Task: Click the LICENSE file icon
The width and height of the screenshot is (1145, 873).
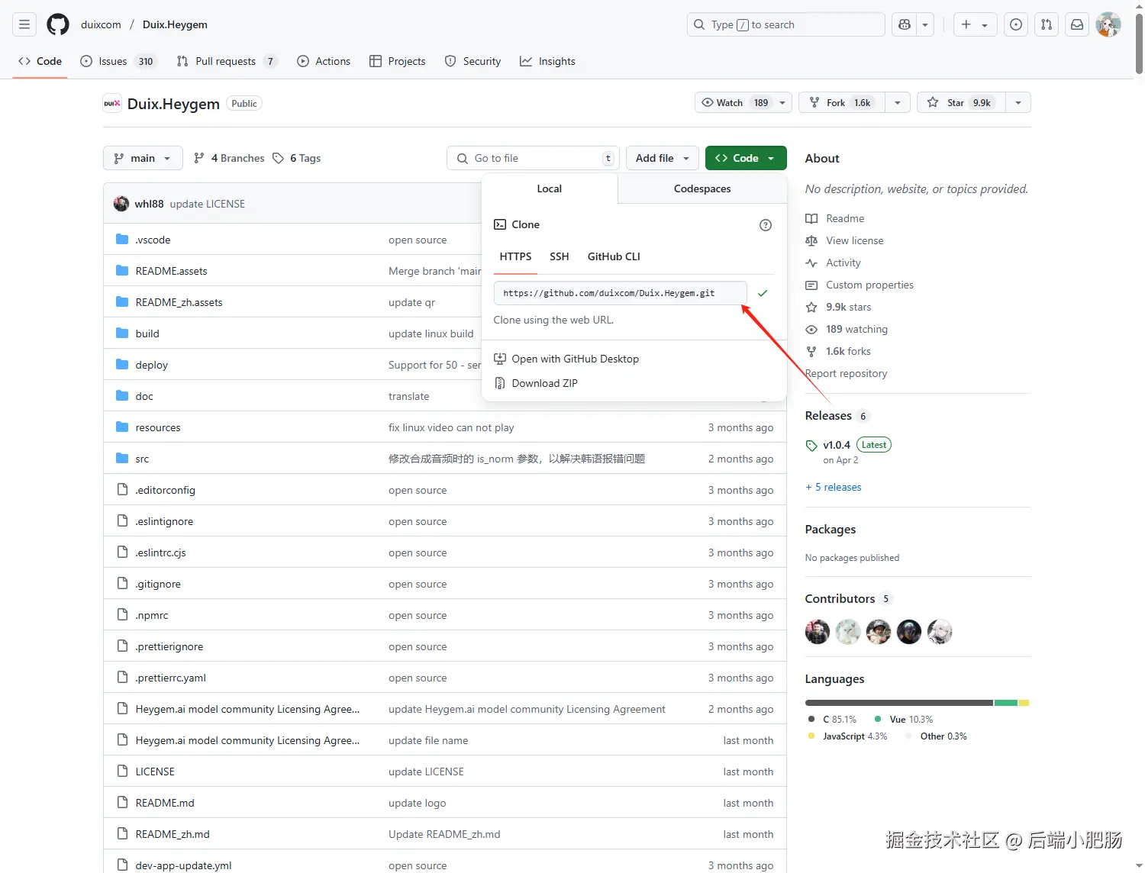Action: [x=122, y=772]
